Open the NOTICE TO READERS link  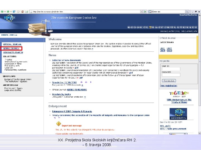click(77, 90)
